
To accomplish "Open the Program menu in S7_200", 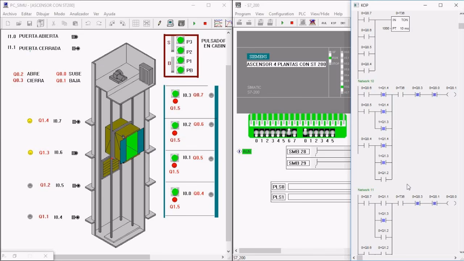I will coord(243,14).
